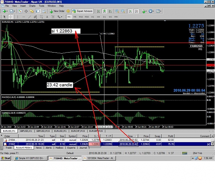Open the Mailbox tab in Terminal
The height and width of the screenshot is (184, 215).
tap(60, 148)
